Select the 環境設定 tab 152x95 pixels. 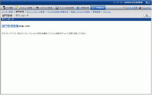point(98,8)
